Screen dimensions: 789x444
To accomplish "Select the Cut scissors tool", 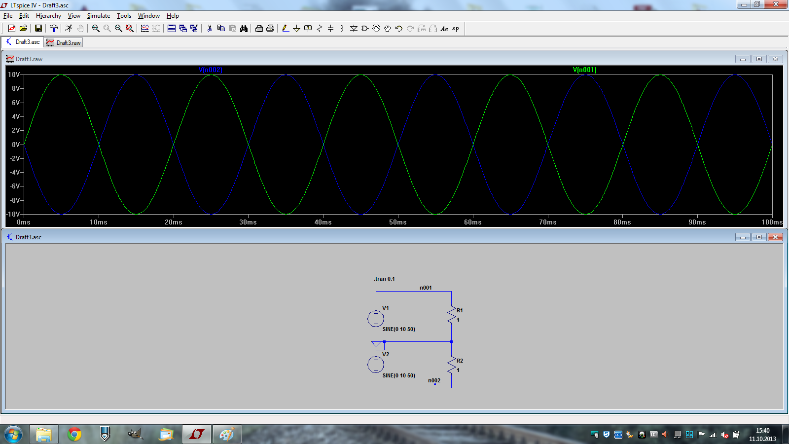I will click(210, 29).
